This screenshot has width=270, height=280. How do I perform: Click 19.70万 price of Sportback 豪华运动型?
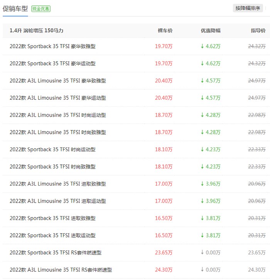[x=164, y=63]
